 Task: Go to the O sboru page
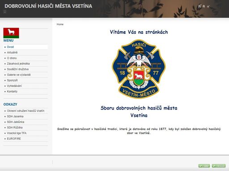(12, 58)
